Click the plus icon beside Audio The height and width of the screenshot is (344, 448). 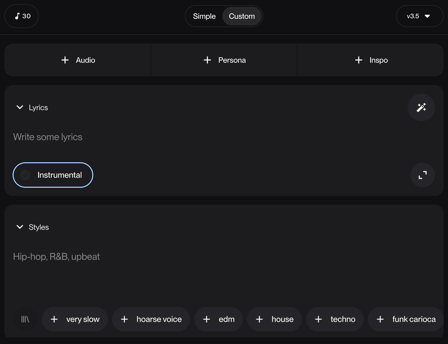click(x=65, y=60)
